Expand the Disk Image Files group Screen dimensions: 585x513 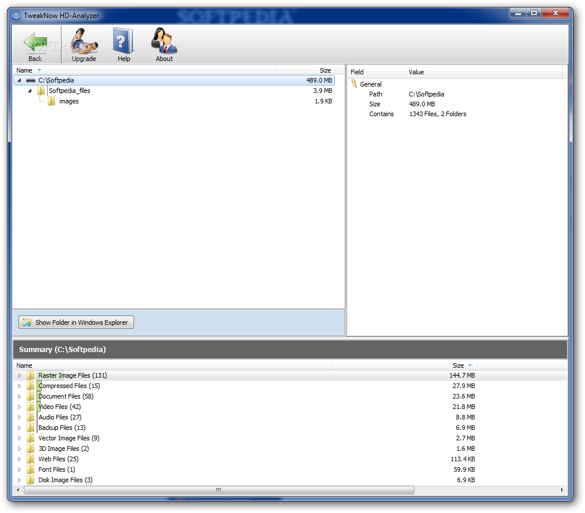pyautogui.click(x=19, y=480)
